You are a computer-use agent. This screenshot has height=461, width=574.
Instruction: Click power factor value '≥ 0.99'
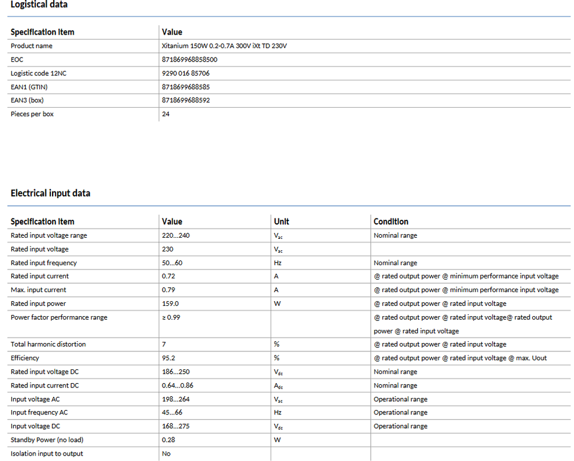[171, 317]
